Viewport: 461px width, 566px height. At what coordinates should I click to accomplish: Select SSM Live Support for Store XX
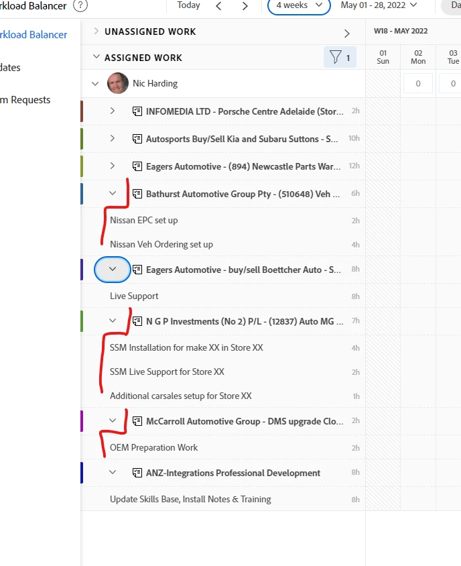point(167,372)
